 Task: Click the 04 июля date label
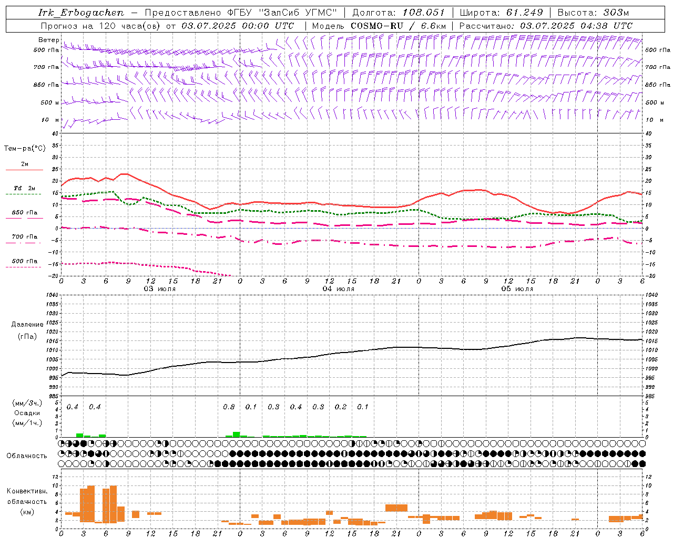click(x=339, y=289)
